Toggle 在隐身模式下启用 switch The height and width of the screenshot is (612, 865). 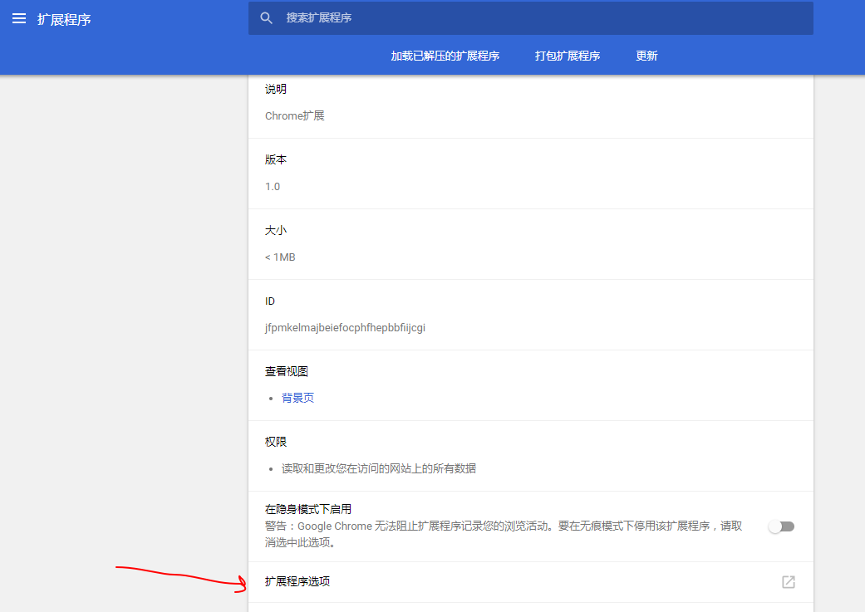point(781,526)
